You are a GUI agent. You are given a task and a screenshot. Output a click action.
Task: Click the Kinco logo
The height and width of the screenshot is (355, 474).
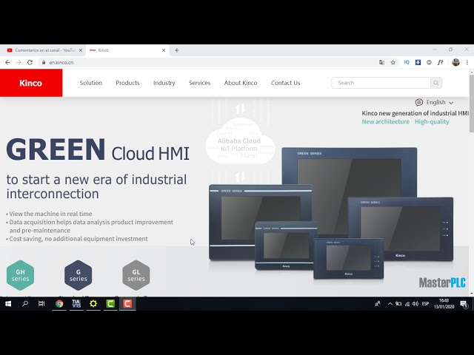pyautogui.click(x=31, y=83)
